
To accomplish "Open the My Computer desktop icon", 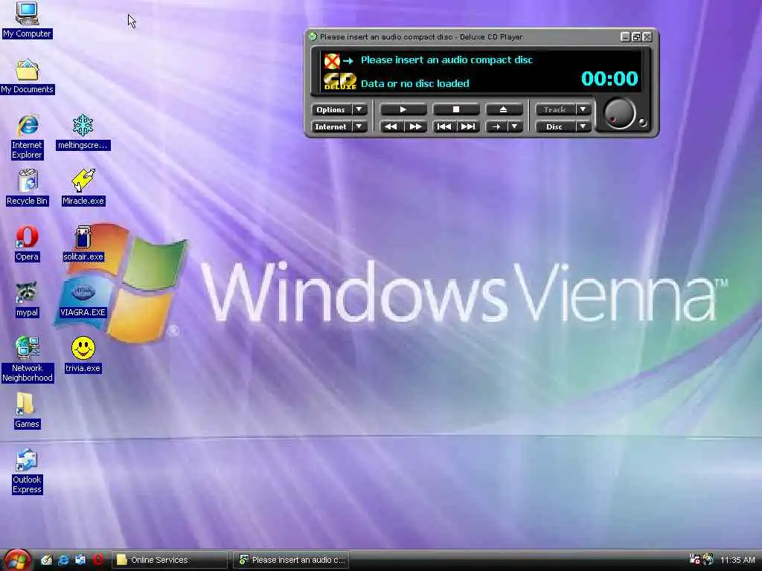I will (x=27, y=20).
